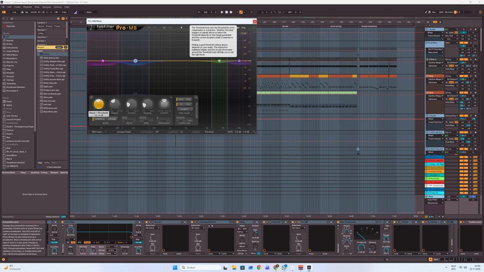The image size is (484, 272).
Task: Click Dynamic Phase processing mode in Pro-MB
Action: pyautogui.click(x=124, y=132)
